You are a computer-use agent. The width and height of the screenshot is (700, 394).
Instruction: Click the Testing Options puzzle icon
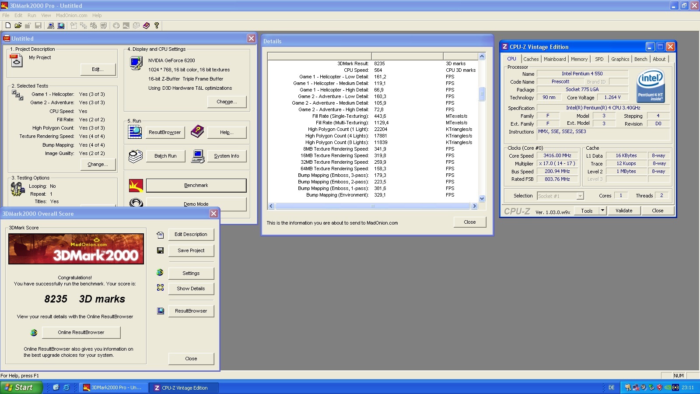click(x=17, y=189)
